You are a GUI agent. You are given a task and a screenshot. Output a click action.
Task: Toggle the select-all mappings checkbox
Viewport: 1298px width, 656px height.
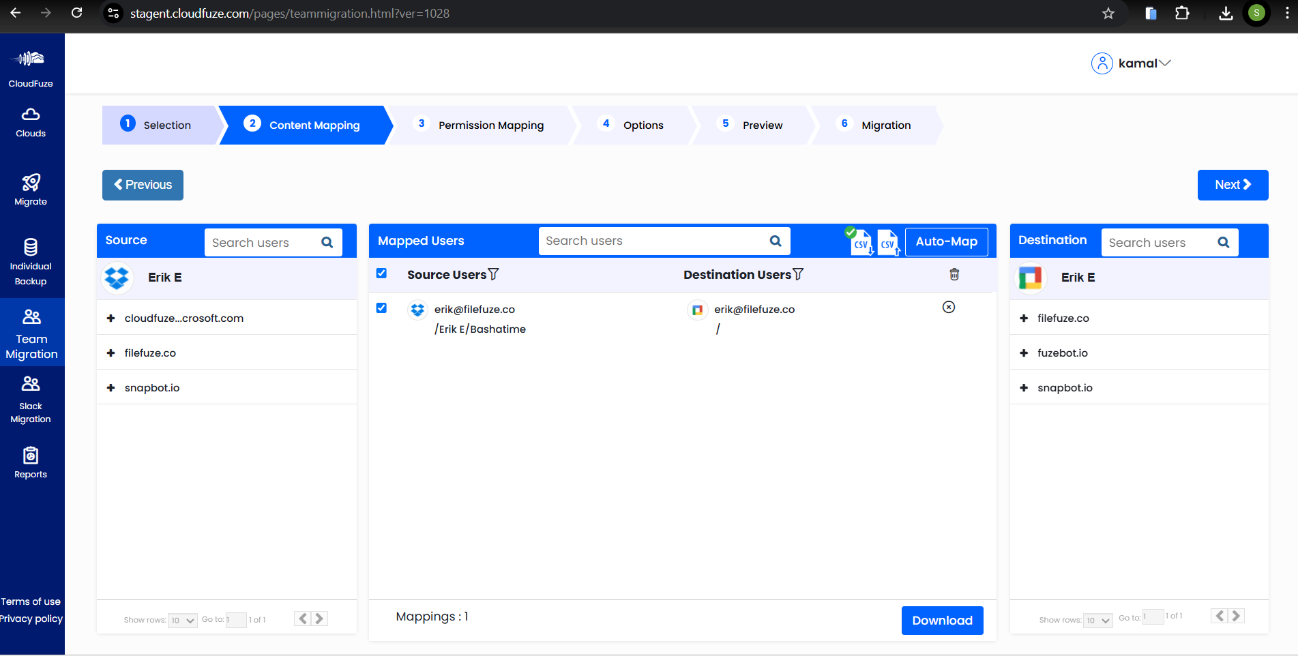(381, 273)
